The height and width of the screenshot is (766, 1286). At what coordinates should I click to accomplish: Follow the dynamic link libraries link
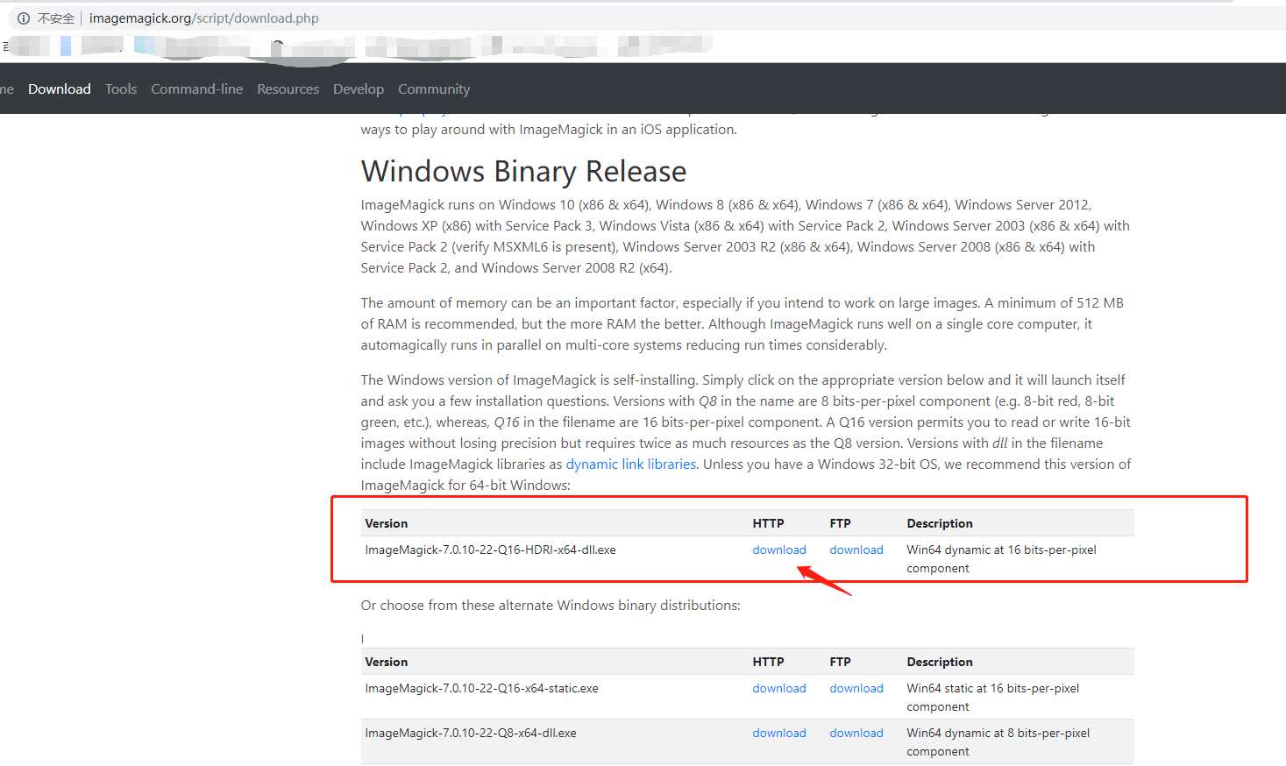(631, 465)
